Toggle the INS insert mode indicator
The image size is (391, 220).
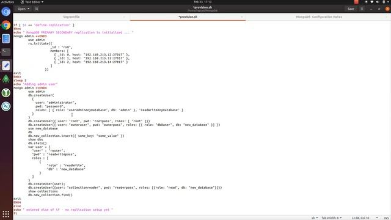386,218
